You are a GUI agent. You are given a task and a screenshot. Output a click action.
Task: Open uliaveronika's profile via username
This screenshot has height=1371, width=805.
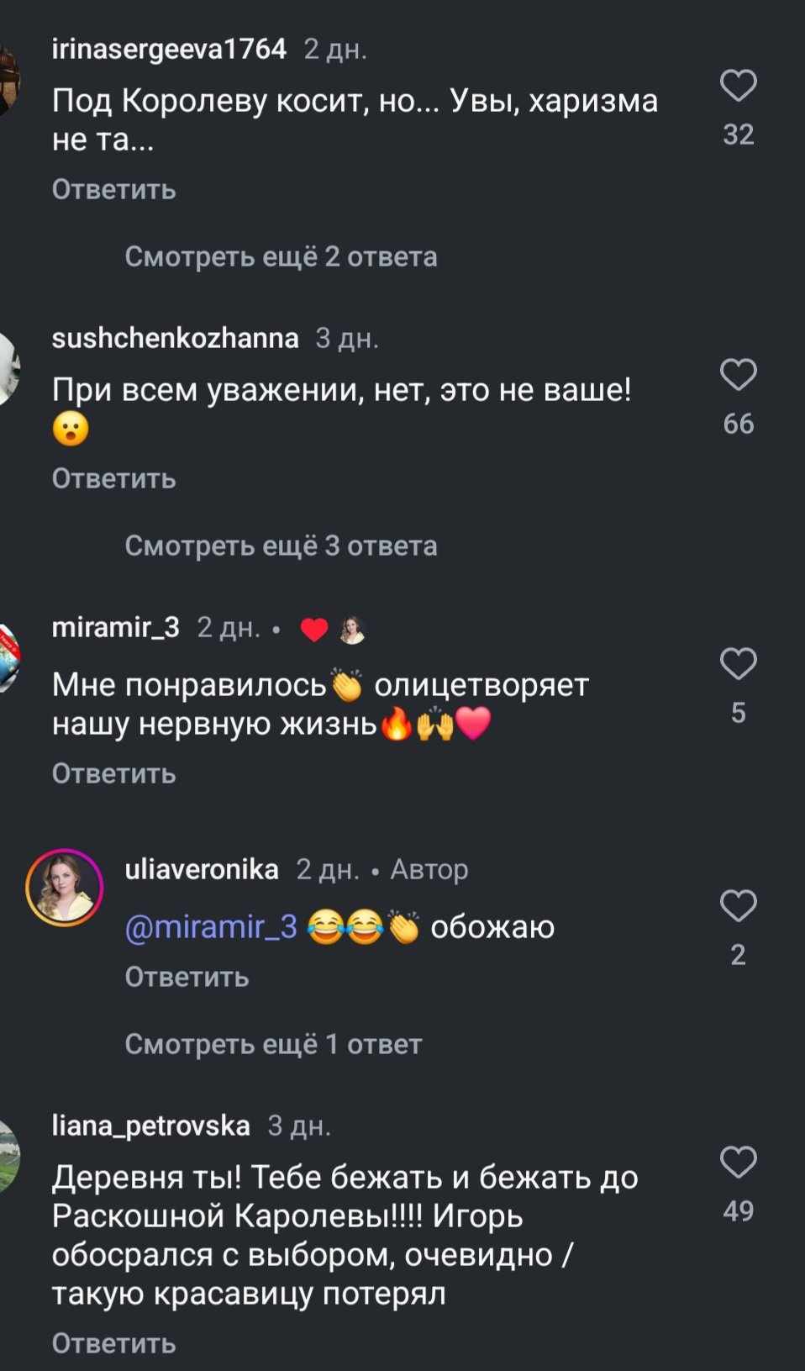(x=202, y=869)
